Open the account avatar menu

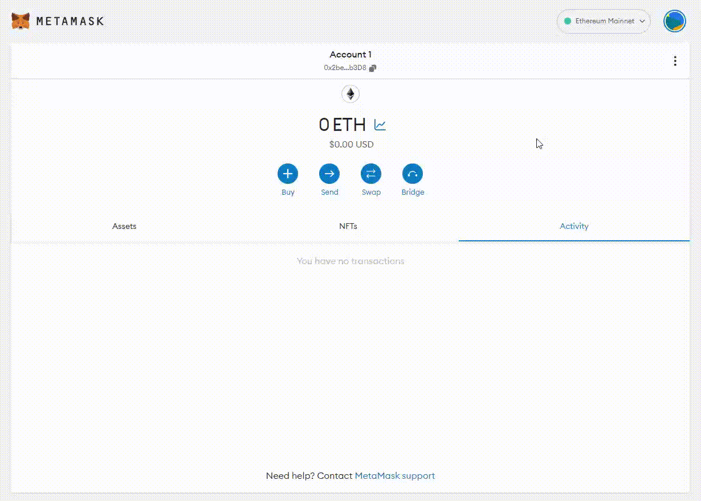pyautogui.click(x=674, y=21)
